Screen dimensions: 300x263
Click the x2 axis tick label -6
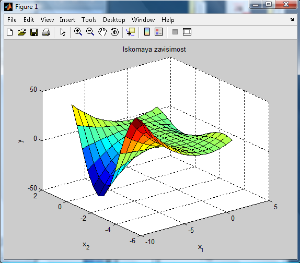[133, 241]
